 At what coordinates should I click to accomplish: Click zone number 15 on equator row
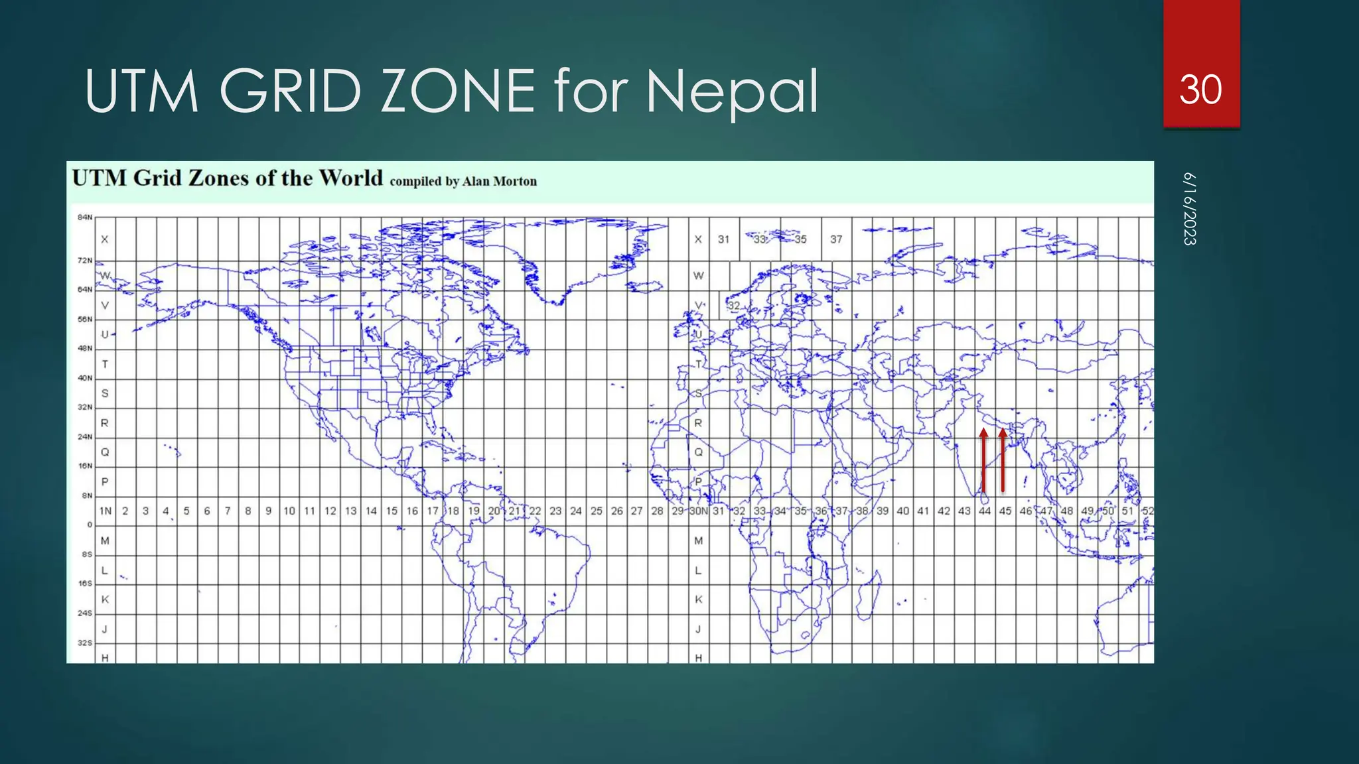pos(392,511)
